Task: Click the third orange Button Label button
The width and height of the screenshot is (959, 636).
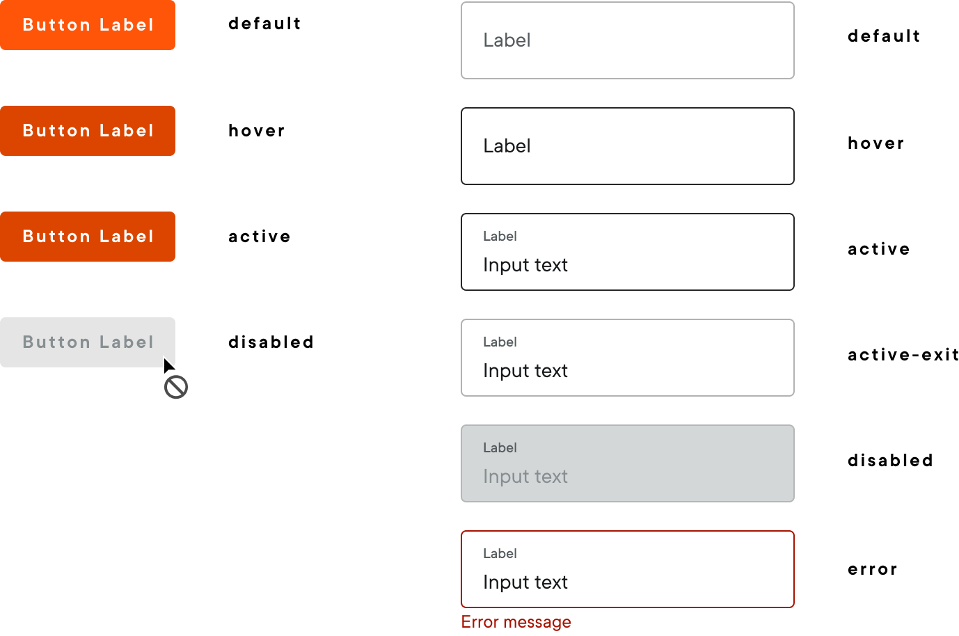Action: tap(88, 237)
